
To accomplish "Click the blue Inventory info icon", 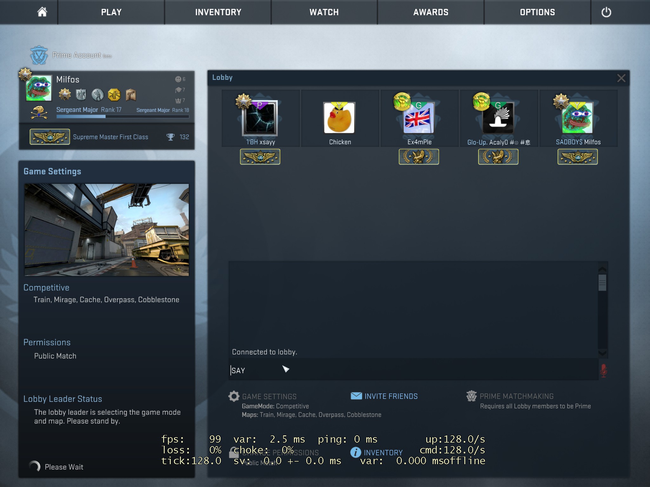I will [355, 452].
